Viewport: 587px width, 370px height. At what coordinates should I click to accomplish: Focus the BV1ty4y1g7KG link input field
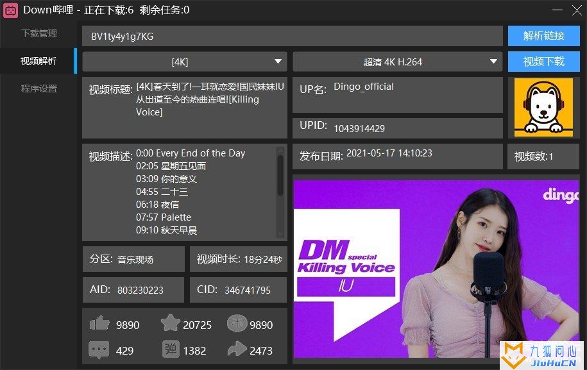click(x=292, y=37)
